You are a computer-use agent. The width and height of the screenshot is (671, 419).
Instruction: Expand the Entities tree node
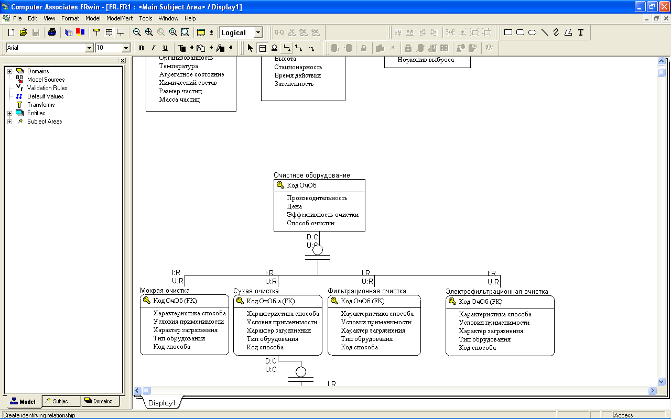click(9, 113)
